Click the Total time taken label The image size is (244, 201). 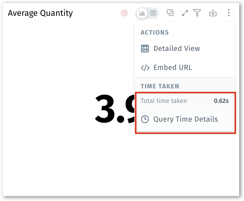tap(164, 101)
